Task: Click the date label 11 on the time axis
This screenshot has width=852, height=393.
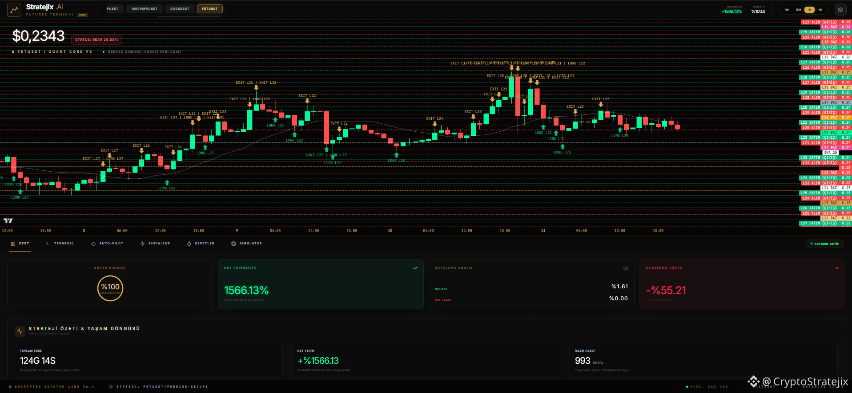Action: 543,231
